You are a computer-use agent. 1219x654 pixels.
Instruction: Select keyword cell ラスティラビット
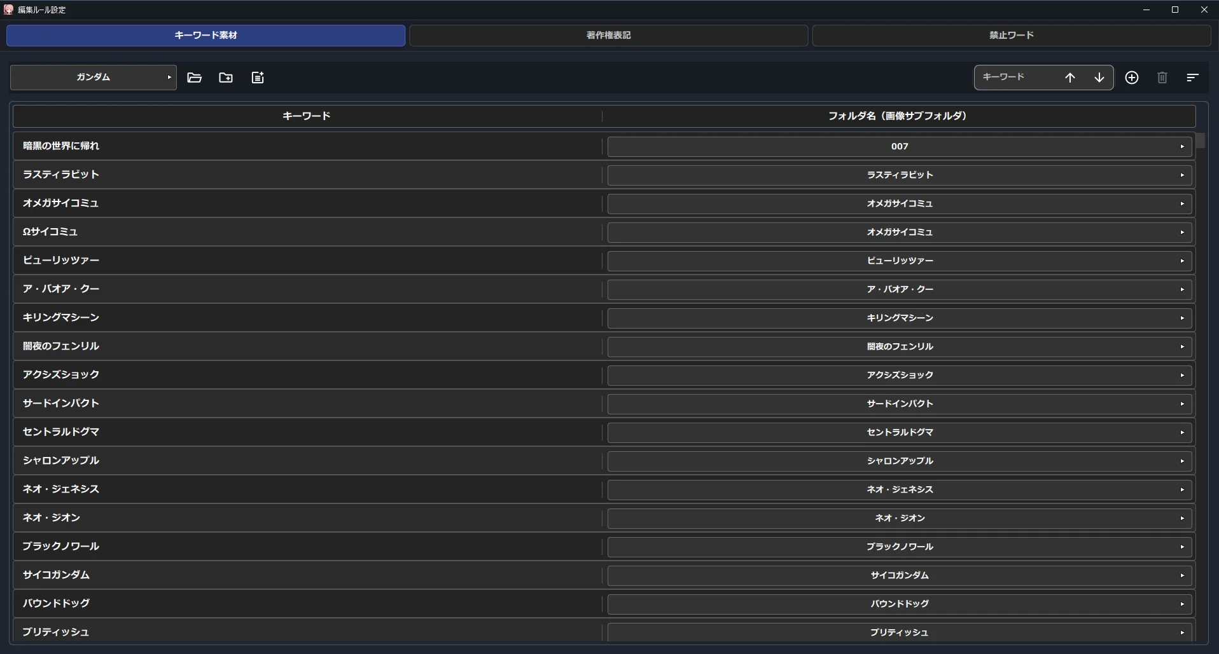[x=307, y=175]
